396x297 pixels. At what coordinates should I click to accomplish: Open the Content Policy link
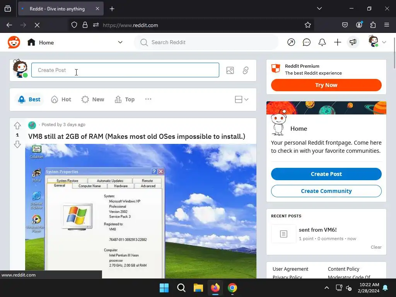coord(343,269)
